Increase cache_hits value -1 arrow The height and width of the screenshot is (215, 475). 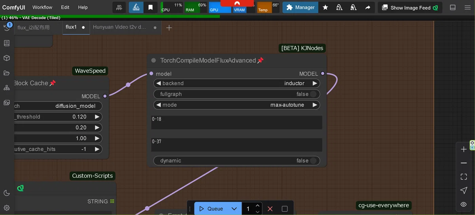point(97,149)
